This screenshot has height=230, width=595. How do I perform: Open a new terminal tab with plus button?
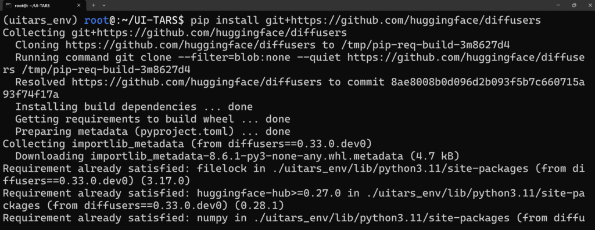tap(94, 5)
